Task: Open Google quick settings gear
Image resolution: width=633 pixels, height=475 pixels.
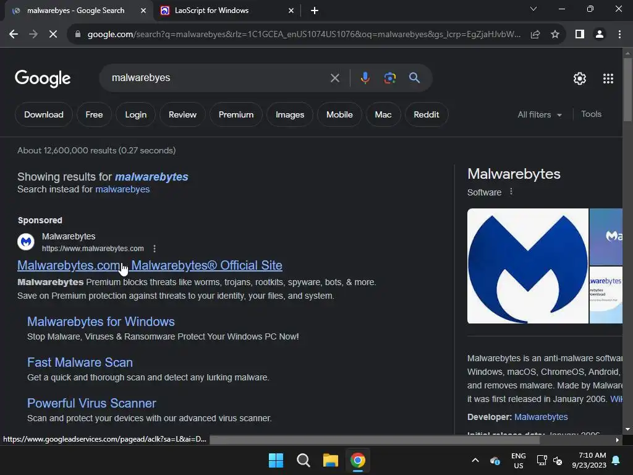Action: coord(580,79)
